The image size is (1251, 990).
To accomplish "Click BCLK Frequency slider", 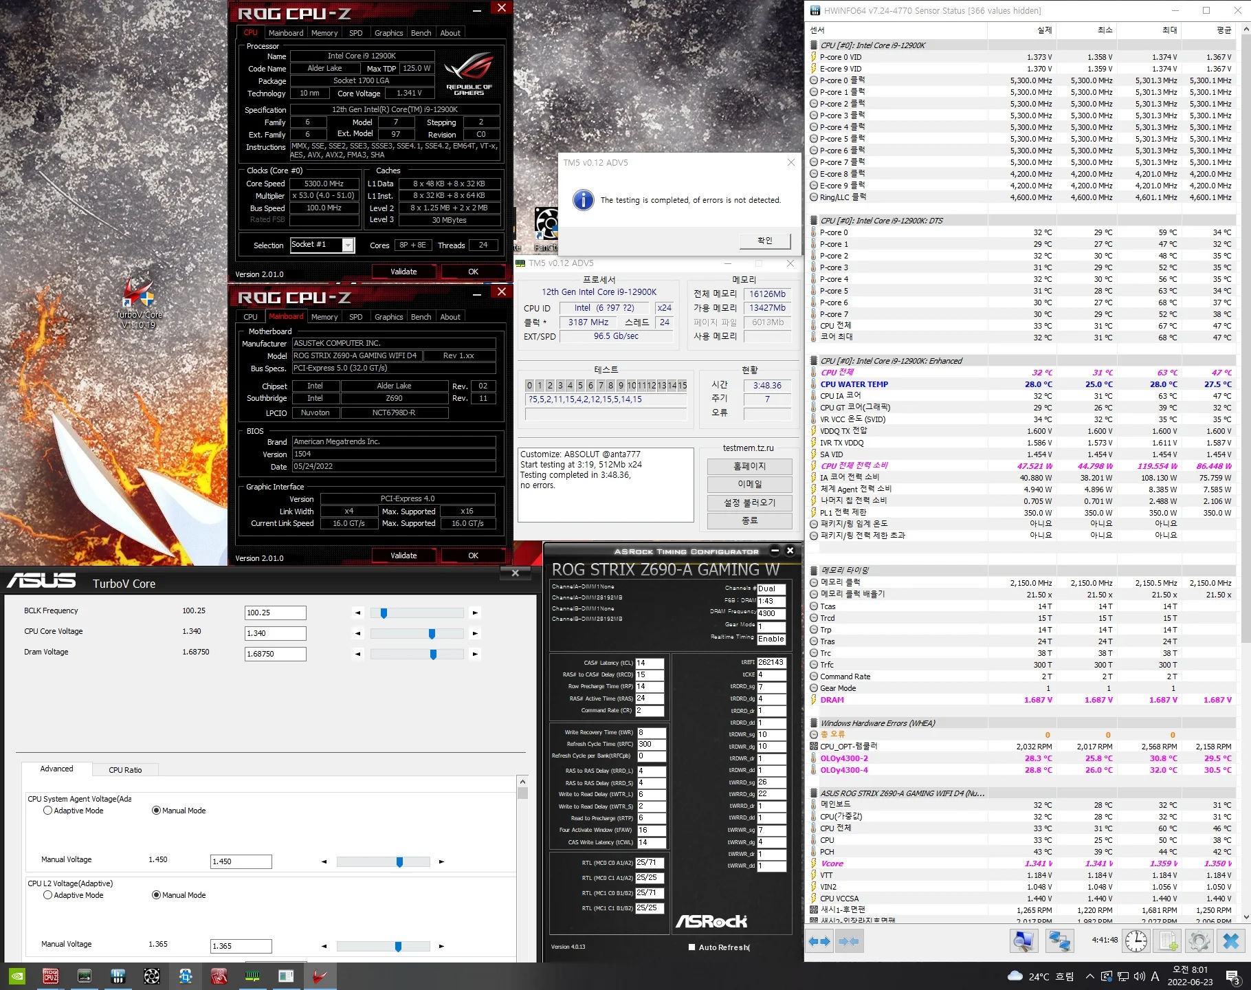I will 417,613.
